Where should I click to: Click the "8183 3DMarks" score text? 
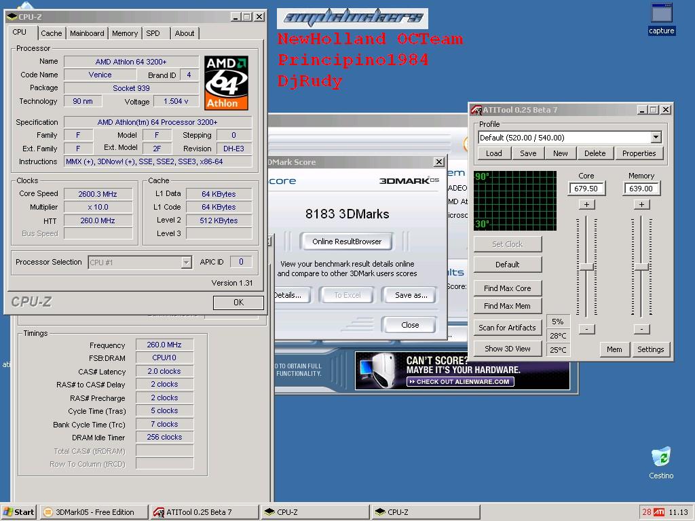coord(347,214)
